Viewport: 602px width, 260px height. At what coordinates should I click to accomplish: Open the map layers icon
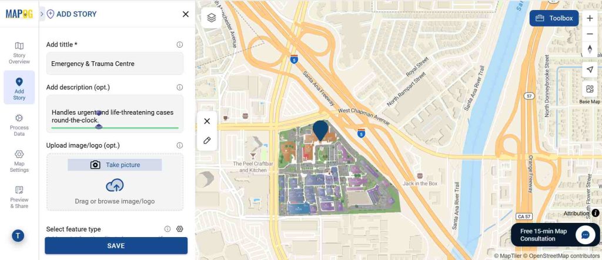point(212,18)
